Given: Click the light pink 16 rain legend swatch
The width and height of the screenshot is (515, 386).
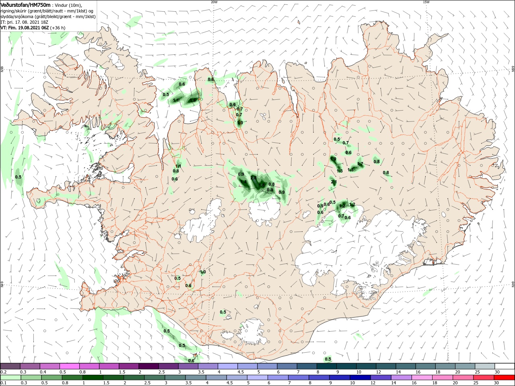Looking at the screenshot, I should [x=422, y=378].
